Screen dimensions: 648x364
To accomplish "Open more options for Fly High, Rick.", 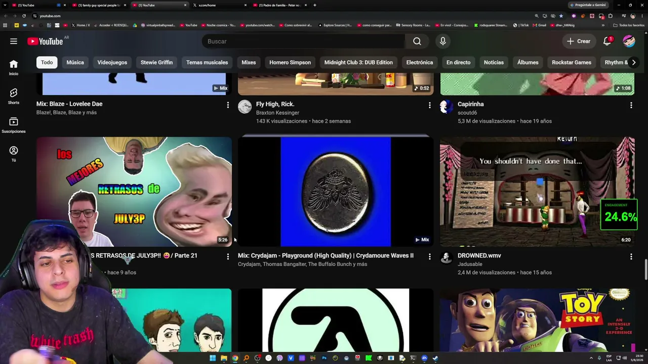I will tap(430, 105).
